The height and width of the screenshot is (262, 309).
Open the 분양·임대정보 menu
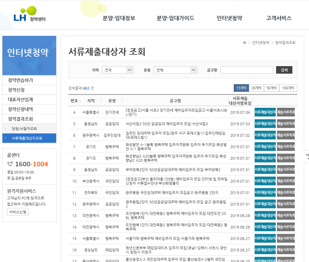[x=119, y=18]
